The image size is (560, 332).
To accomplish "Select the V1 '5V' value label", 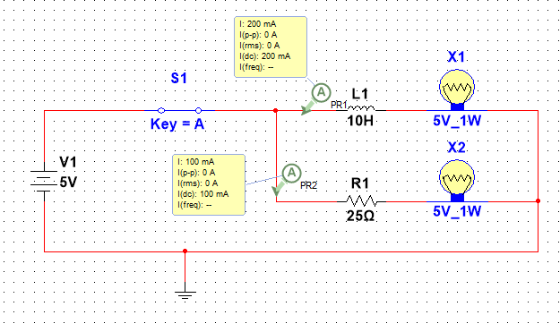I will 68,183.
